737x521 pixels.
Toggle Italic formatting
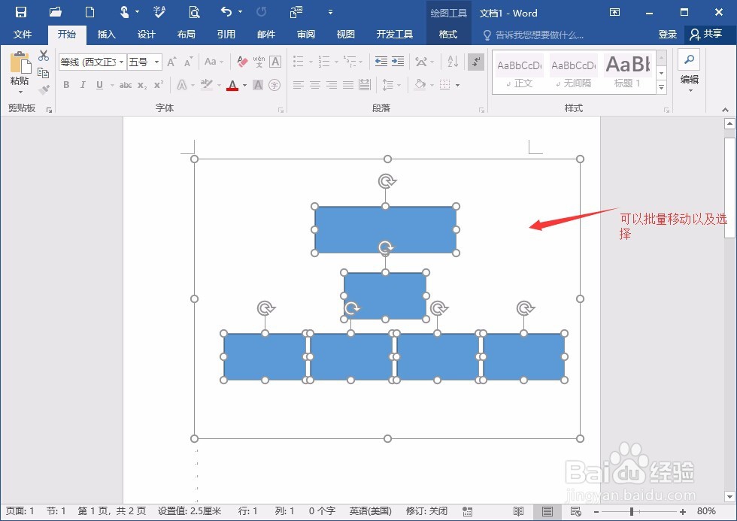(x=83, y=85)
